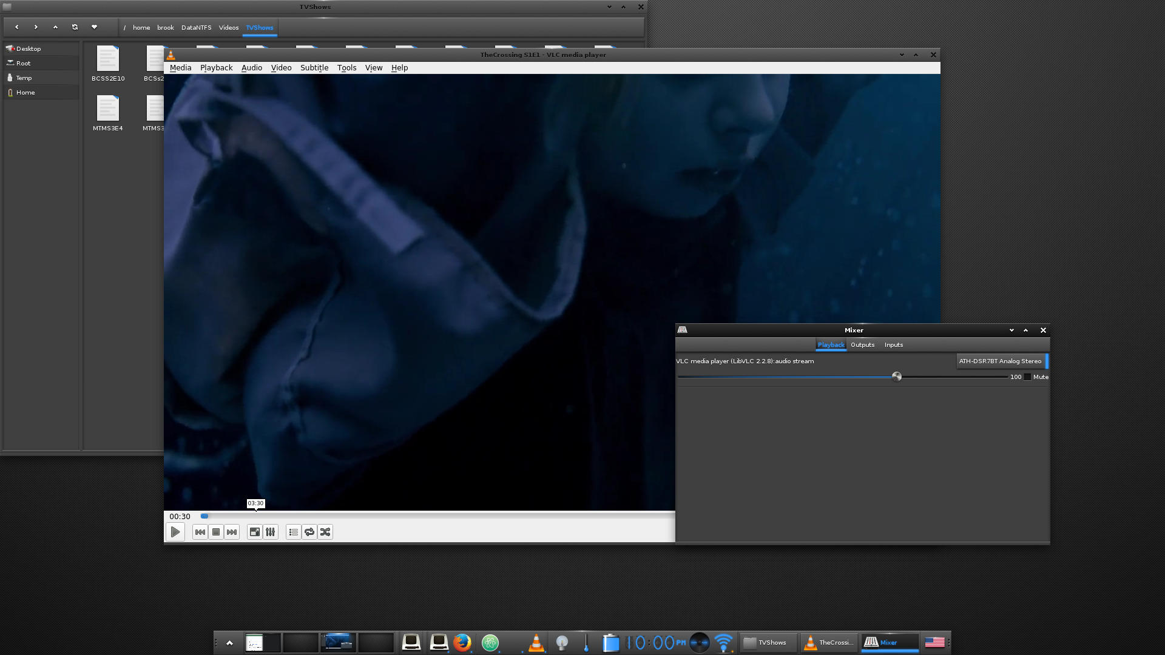Click the taskbar digital clock
1165x655 pixels.
click(656, 642)
